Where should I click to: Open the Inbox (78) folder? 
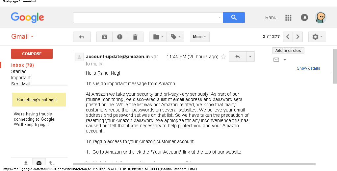[22, 65]
